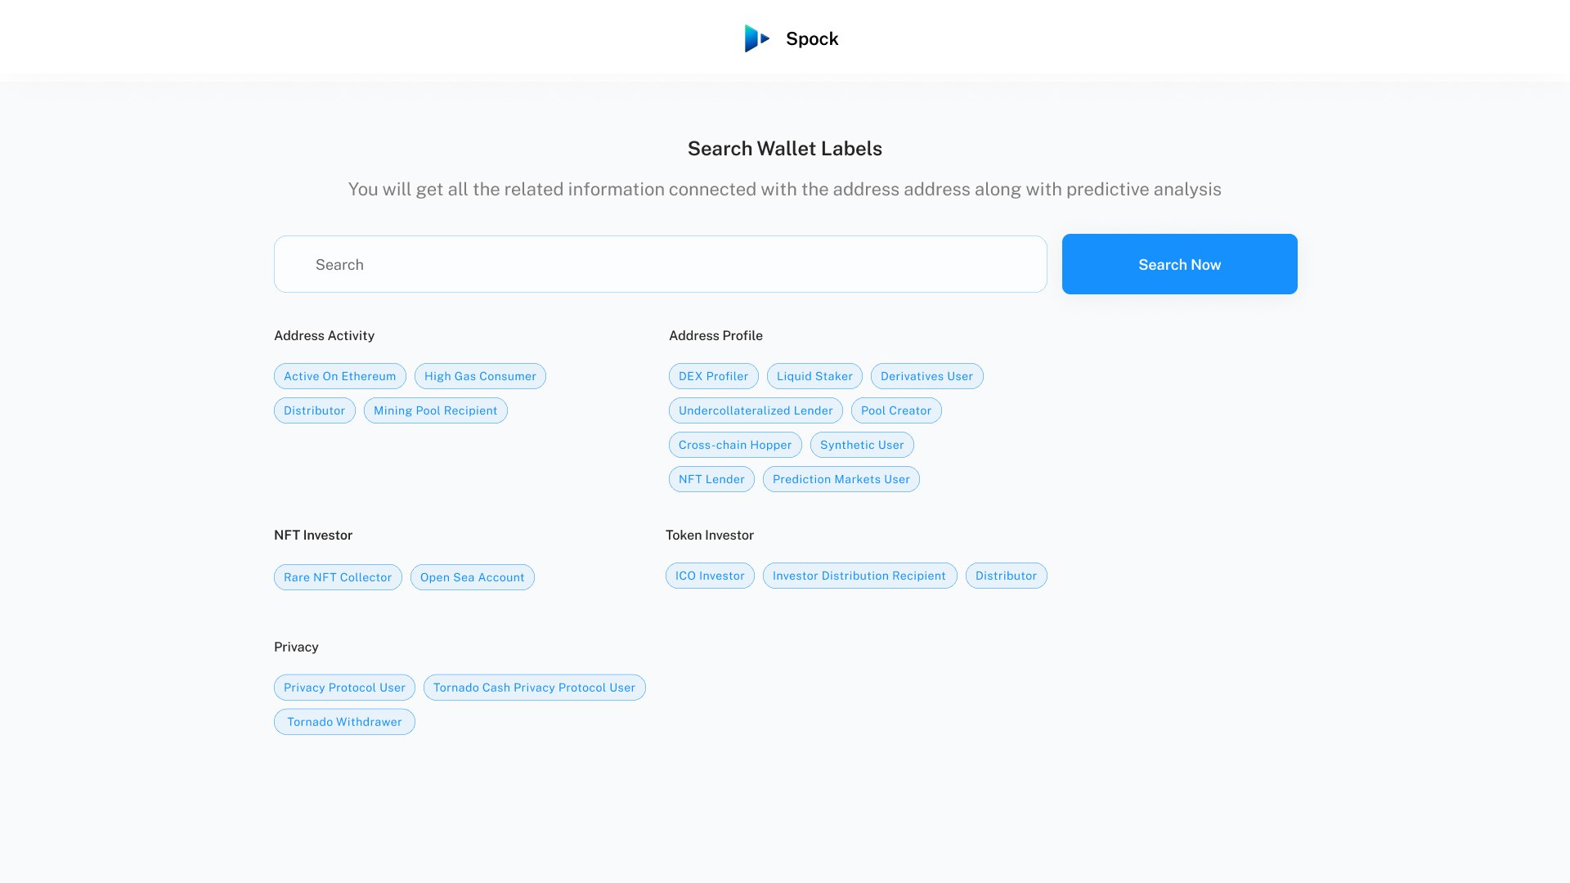Focus the Search wallet labels field
This screenshot has height=883, width=1570.
tap(660, 264)
